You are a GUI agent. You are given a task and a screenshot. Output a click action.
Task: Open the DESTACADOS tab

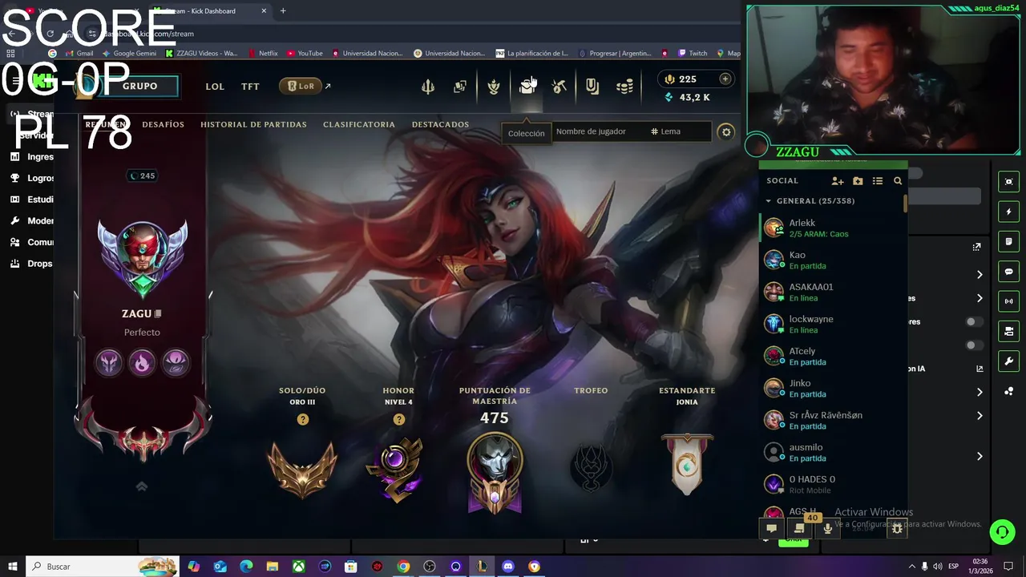click(x=440, y=124)
